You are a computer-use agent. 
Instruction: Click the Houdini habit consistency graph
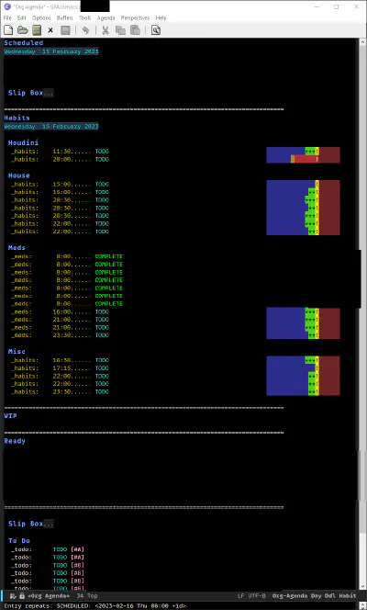click(303, 155)
